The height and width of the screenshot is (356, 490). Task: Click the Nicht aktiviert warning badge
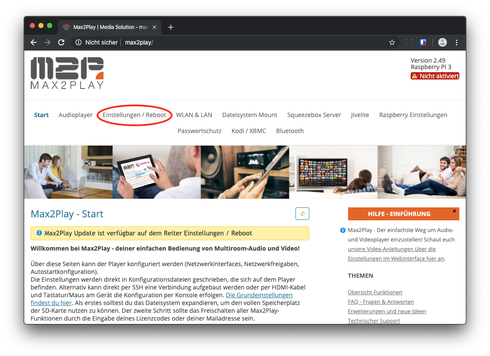pos(435,76)
